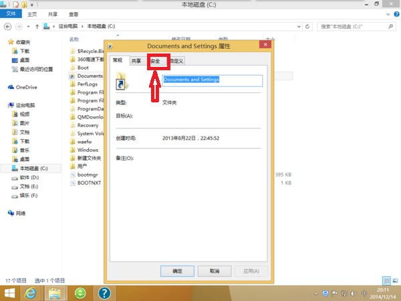Screen dimensions: 401x301
Task: Expand the address bar history dropdown
Action: tap(299, 26)
